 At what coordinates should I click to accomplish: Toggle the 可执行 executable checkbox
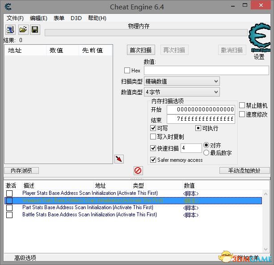pyautogui.click(x=198, y=128)
